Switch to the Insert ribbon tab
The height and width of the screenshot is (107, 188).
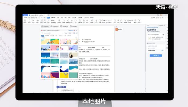[x=48, y=18]
